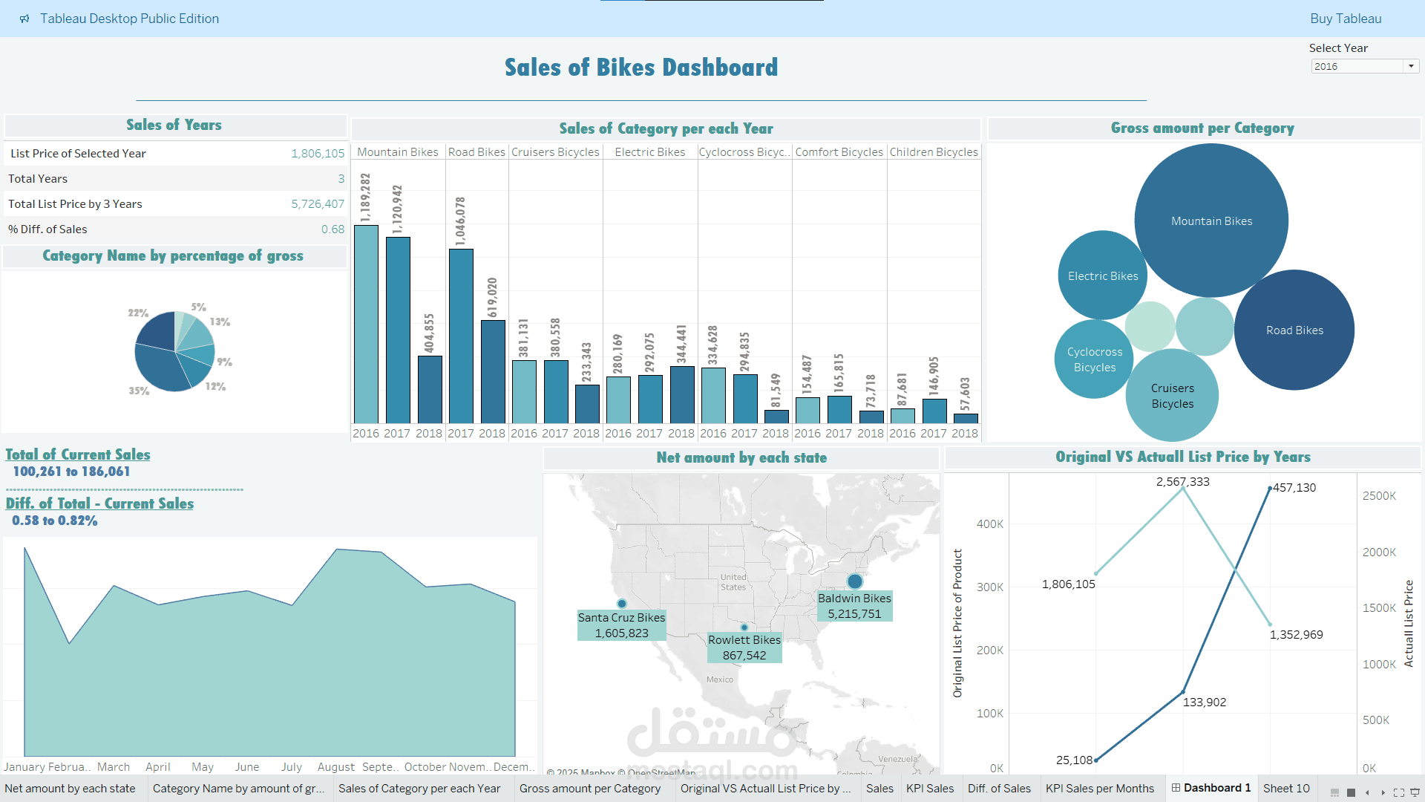
Task: Click the dashboard icon on Dashboard 1 tab
Action: tap(1177, 788)
